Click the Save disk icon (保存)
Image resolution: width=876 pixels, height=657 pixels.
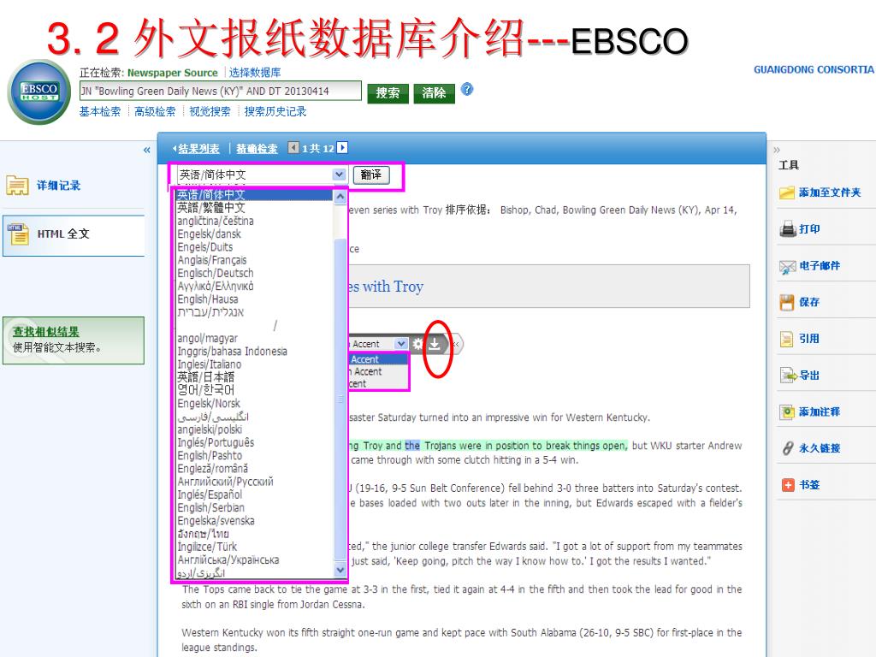click(787, 302)
